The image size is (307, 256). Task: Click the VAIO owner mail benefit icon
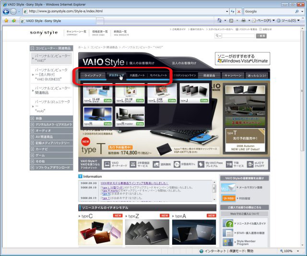pos(107,164)
